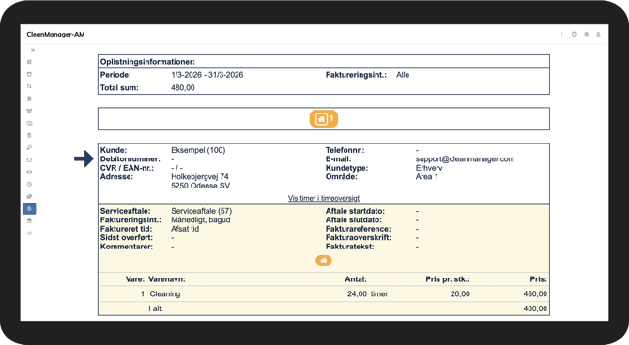Viewport: 629px width, 345px height.
Task: Click the Pris pr. stk. column header
Action: (x=448, y=279)
